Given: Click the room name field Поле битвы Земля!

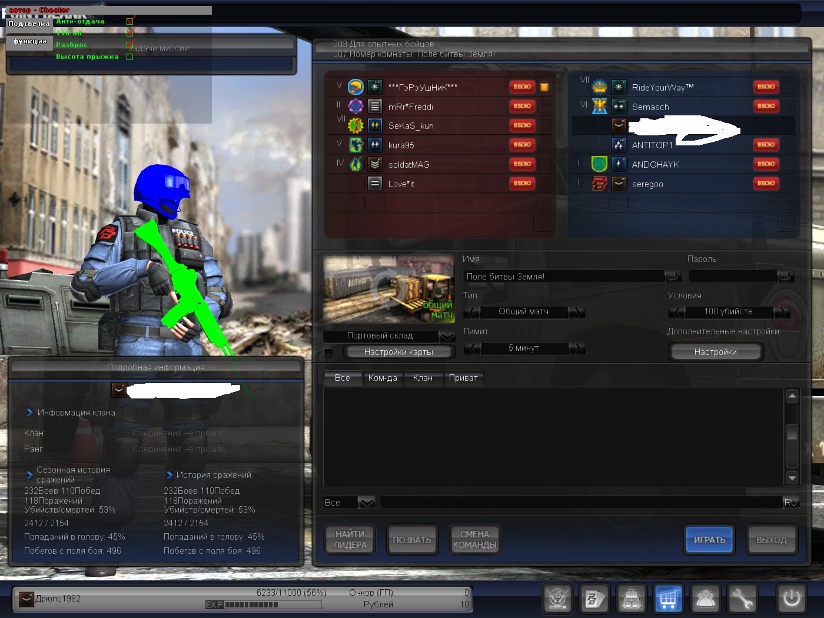Looking at the screenshot, I should click(564, 276).
